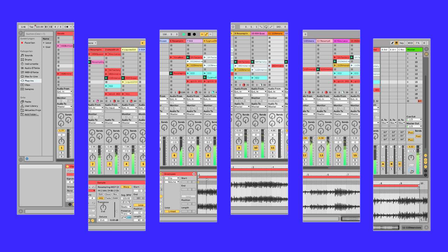Expand the User folder in Name list
The image size is (448, 252).
click(x=48, y=47)
